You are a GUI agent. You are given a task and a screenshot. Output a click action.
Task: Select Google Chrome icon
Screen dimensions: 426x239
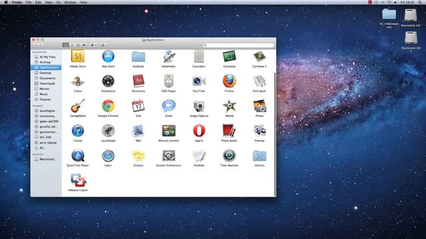pyautogui.click(x=108, y=106)
